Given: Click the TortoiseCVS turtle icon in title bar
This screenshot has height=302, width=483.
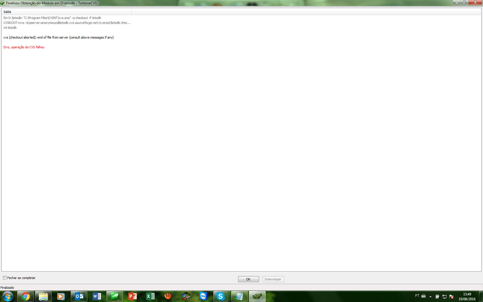Looking at the screenshot, I should click(3, 3).
